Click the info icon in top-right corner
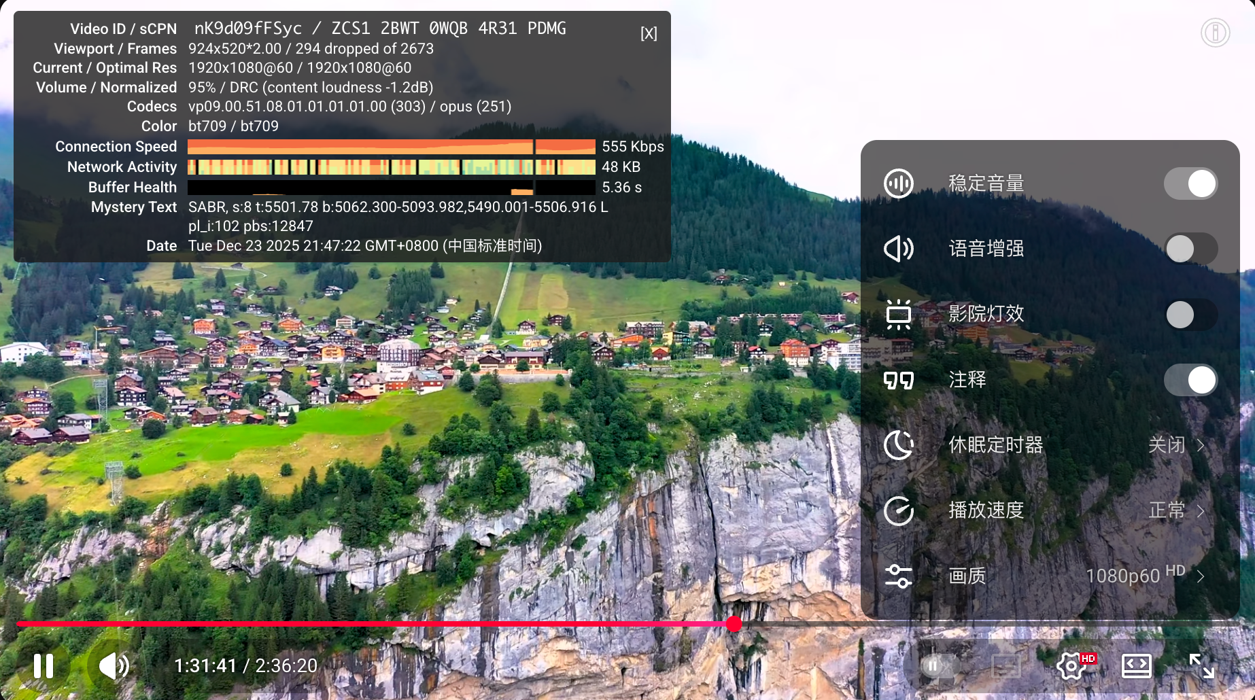 pyautogui.click(x=1215, y=33)
